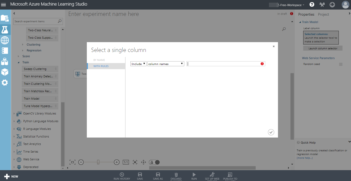Viewport: 351px width, 181px height.
Task: Open the Experiments flask sidebar icon
Action: pyautogui.click(x=5, y=29)
